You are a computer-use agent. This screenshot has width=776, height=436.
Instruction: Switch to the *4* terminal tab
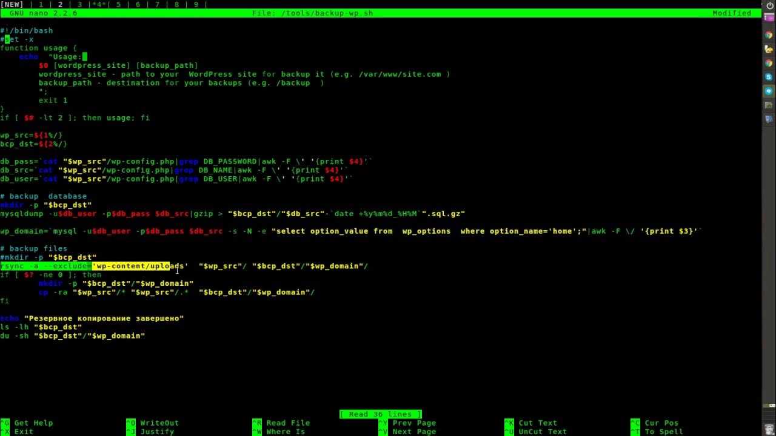tap(99, 4)
